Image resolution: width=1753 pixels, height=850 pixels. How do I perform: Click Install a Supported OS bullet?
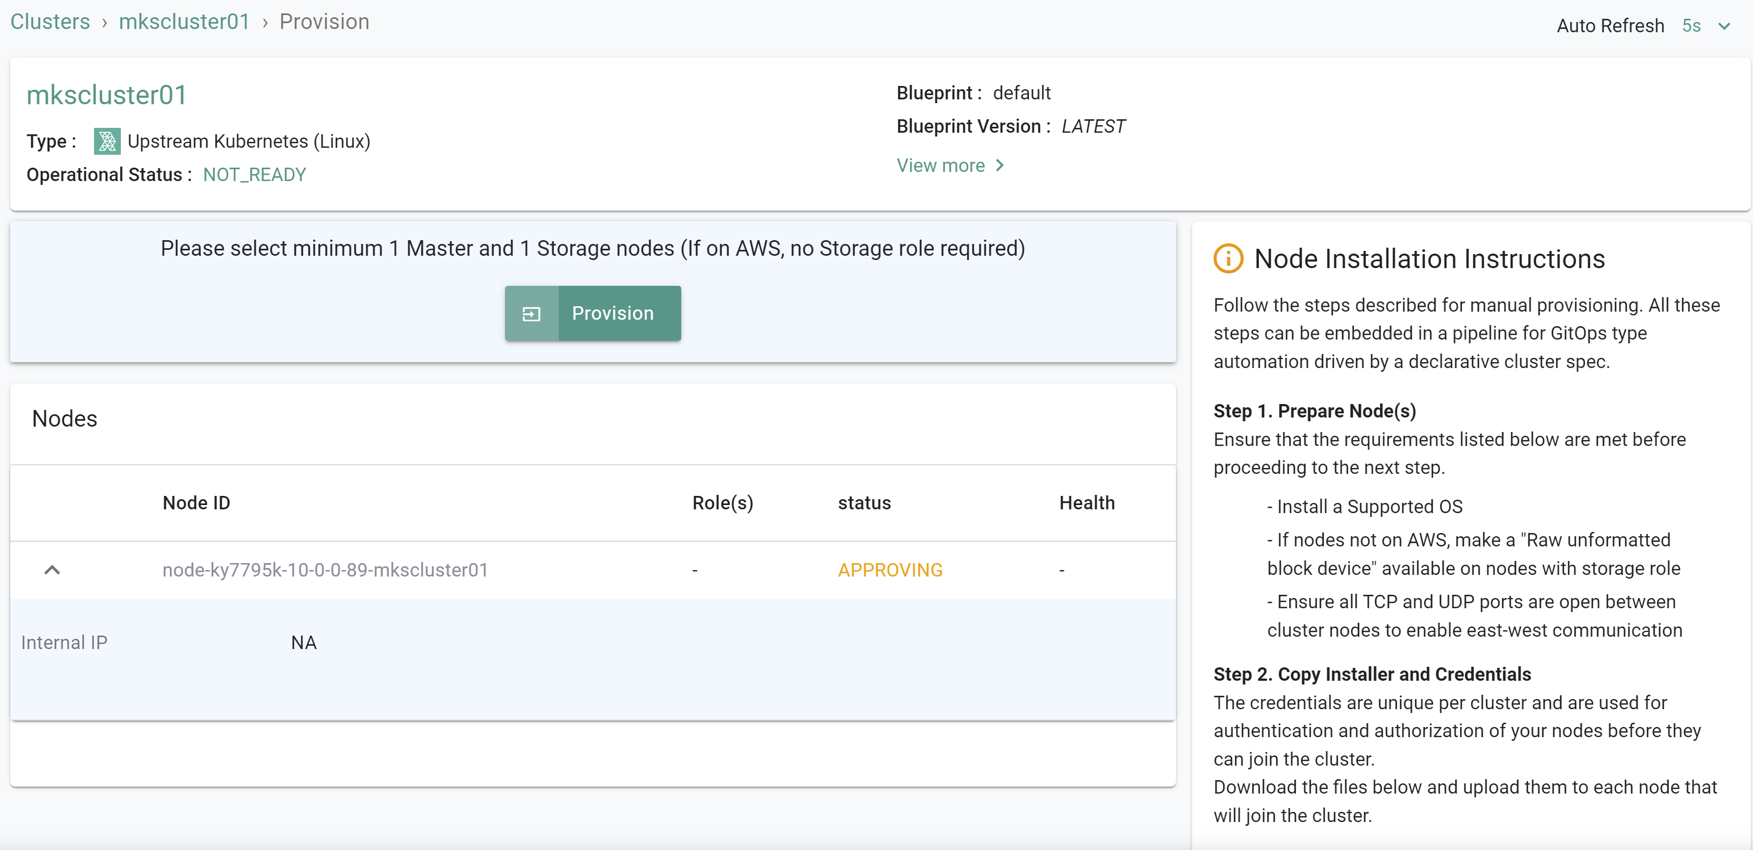pyautogui.click(x=1365, y=506)
